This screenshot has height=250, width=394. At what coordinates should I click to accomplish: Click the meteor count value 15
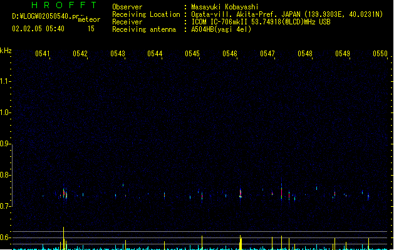(91, 29)
